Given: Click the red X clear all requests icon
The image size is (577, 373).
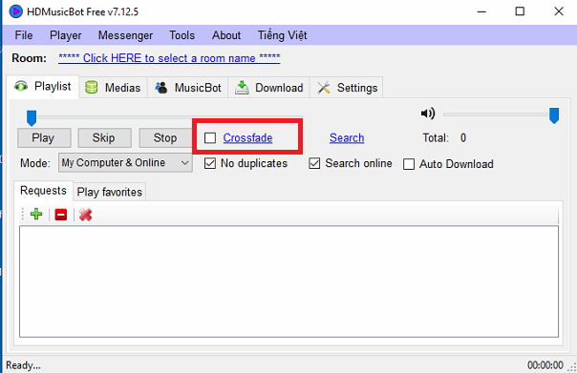Looking at the screenshot, I should coord(85,215).
